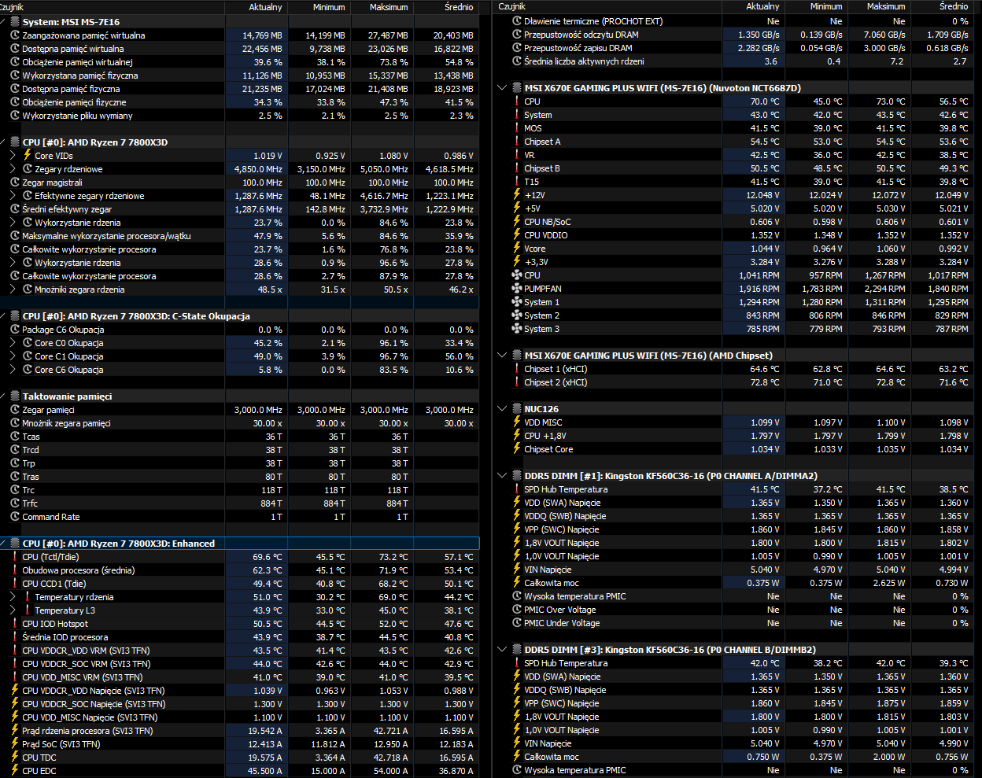Click the clock icon of Command Rate
The width and height of the screenshot is (982, 778).
click(15, 517)
